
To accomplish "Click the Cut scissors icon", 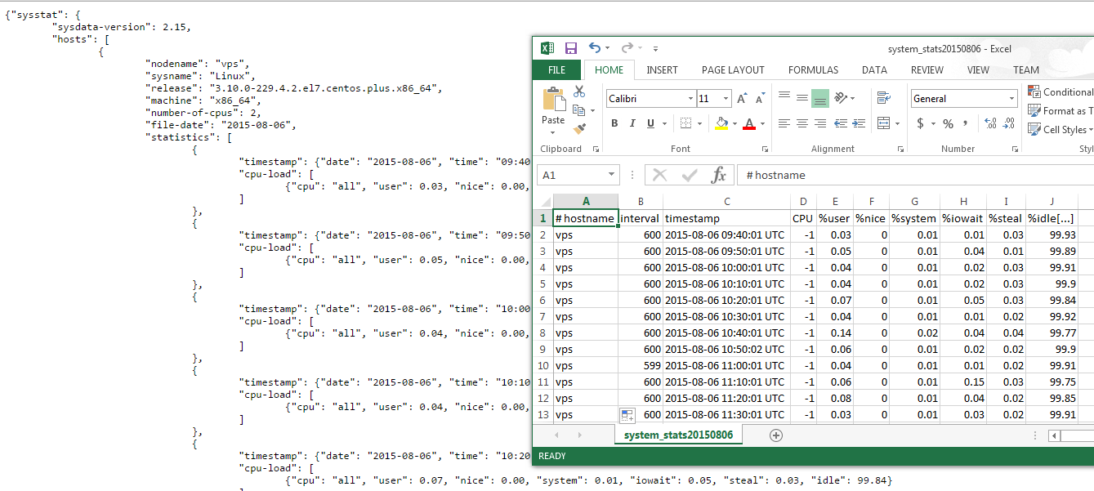I will coord(579,92).
